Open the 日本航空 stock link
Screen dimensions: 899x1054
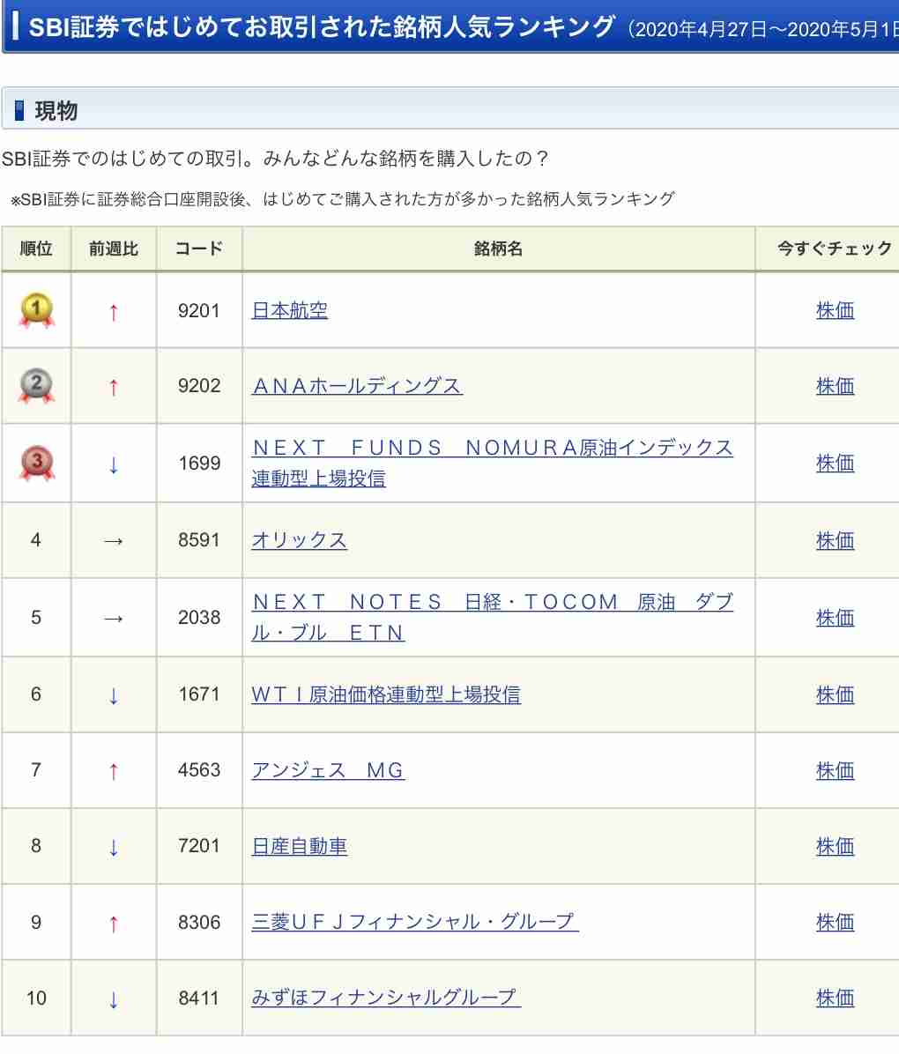tap(289, 310)
